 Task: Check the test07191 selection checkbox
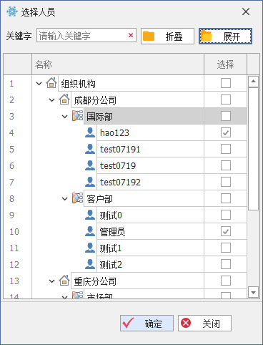226,149
